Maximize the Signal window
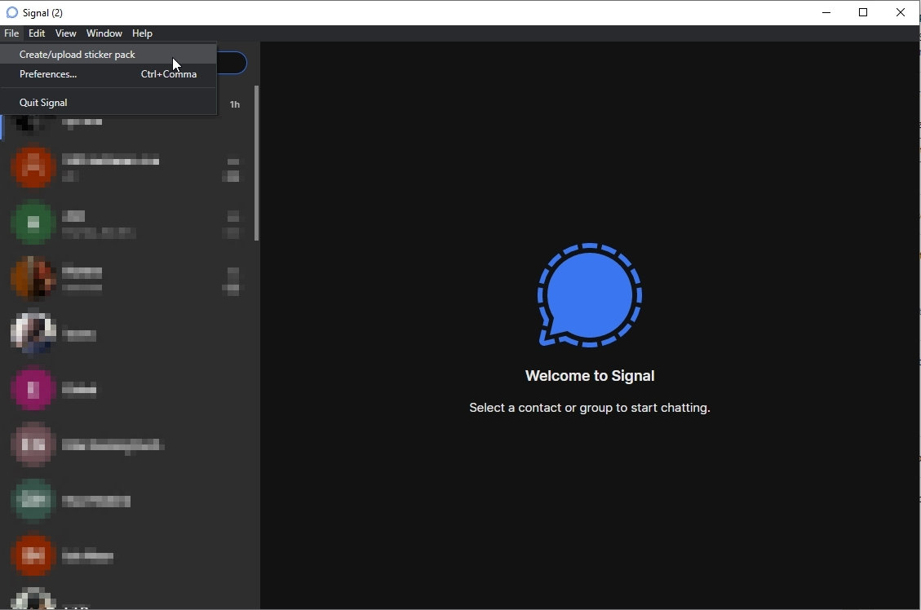 [x=863, y=12]
